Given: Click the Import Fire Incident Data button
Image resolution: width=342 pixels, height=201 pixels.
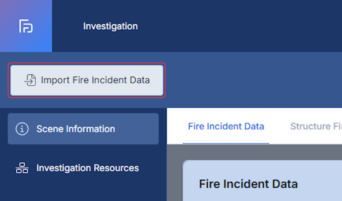Looking at the screenshot, I should 87,80.
